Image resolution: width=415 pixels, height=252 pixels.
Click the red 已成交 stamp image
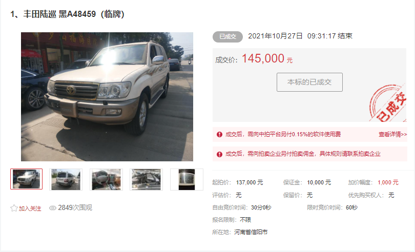click(x=388, y=103)
